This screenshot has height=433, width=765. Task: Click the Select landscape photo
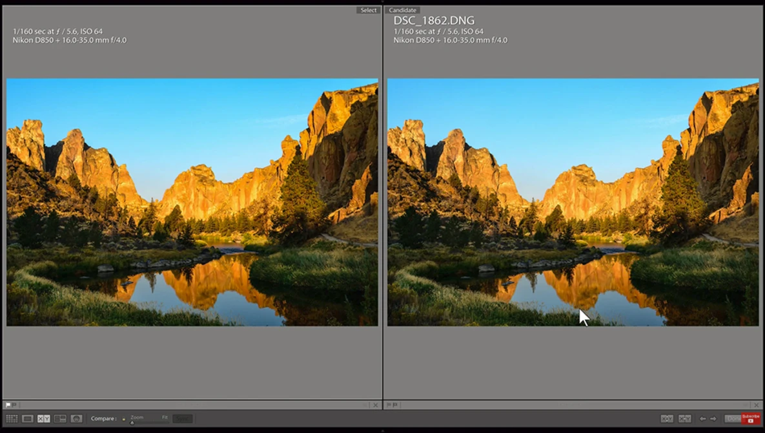(x=192, y=202)
